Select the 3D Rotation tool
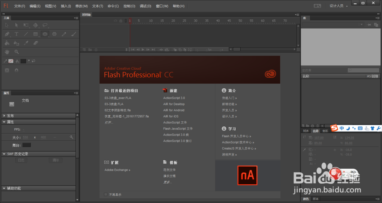This screenshot has height=203, width=382. coord(36,25)
